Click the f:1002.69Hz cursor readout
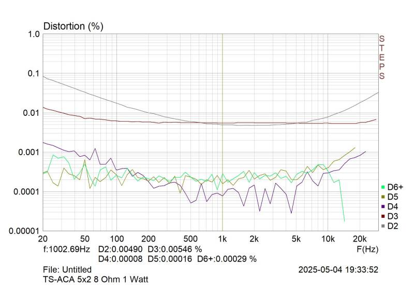The image size is (414, 285). (67, 249)
